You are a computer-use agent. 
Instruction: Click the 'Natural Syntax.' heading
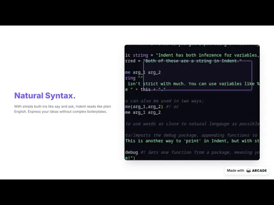(45, 96)
